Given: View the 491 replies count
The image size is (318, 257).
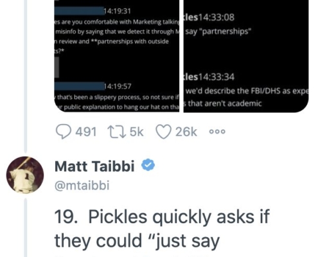Looking at the screenshot, I should click(85, 132).
